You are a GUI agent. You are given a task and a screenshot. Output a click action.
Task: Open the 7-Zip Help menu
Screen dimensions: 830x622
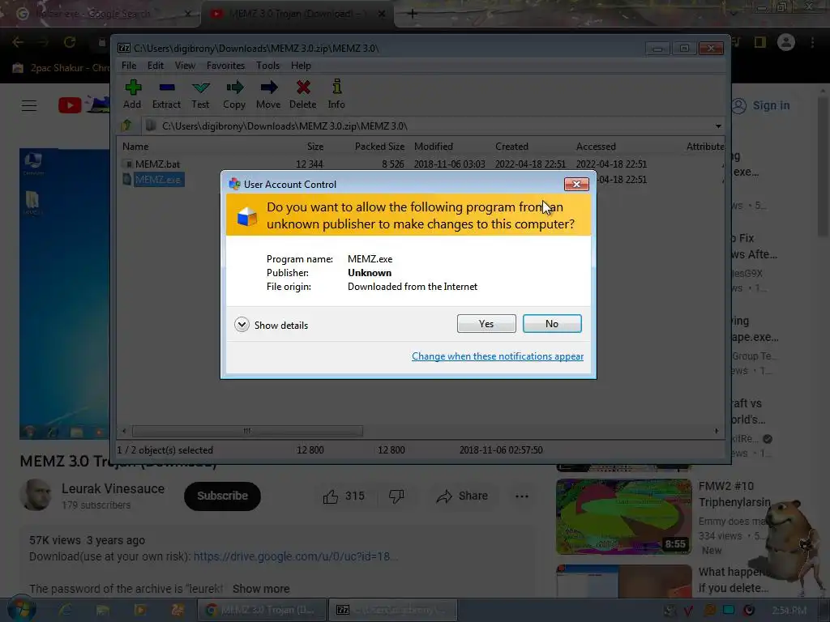(301, 66)
